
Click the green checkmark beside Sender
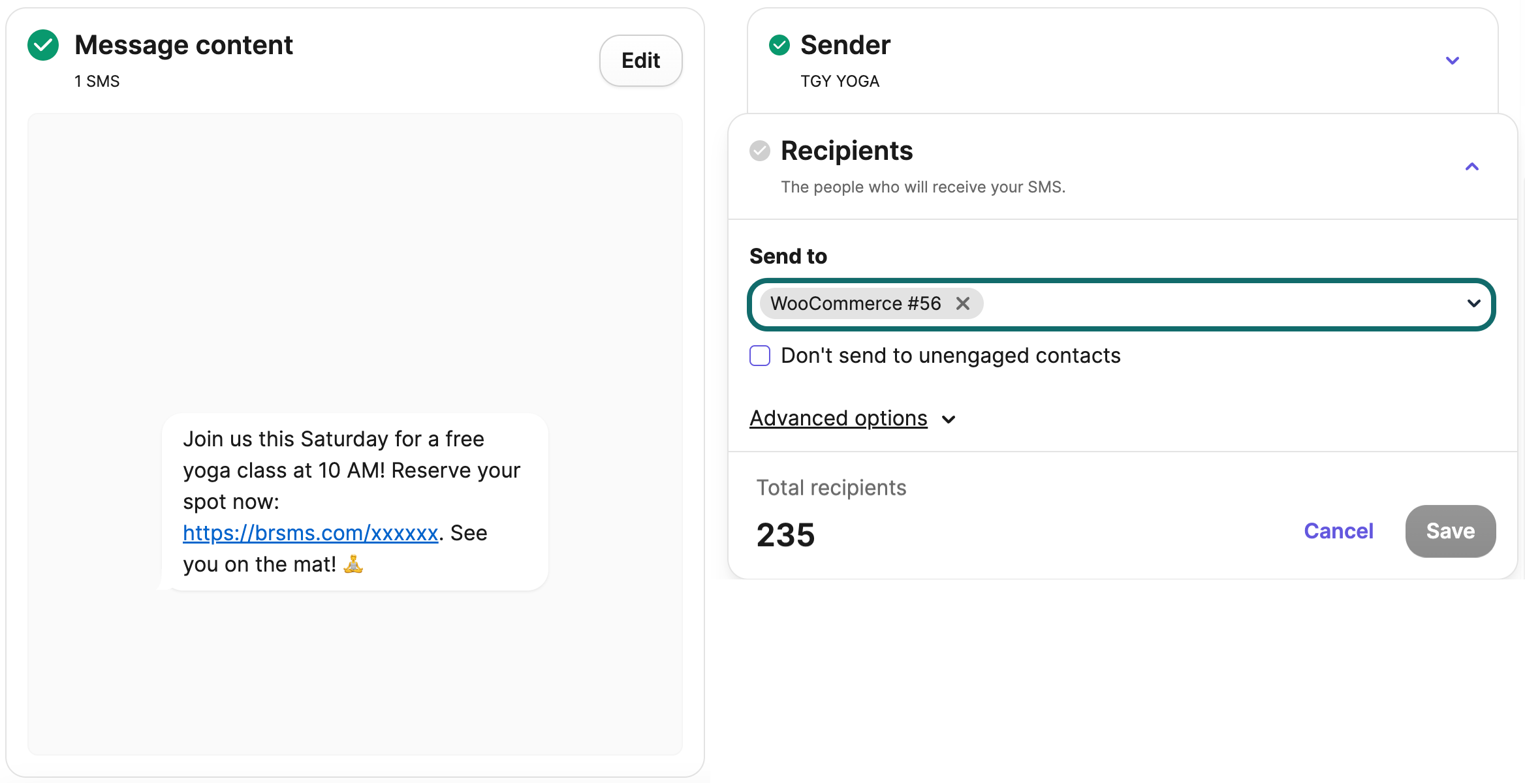[x=779, y=45]
